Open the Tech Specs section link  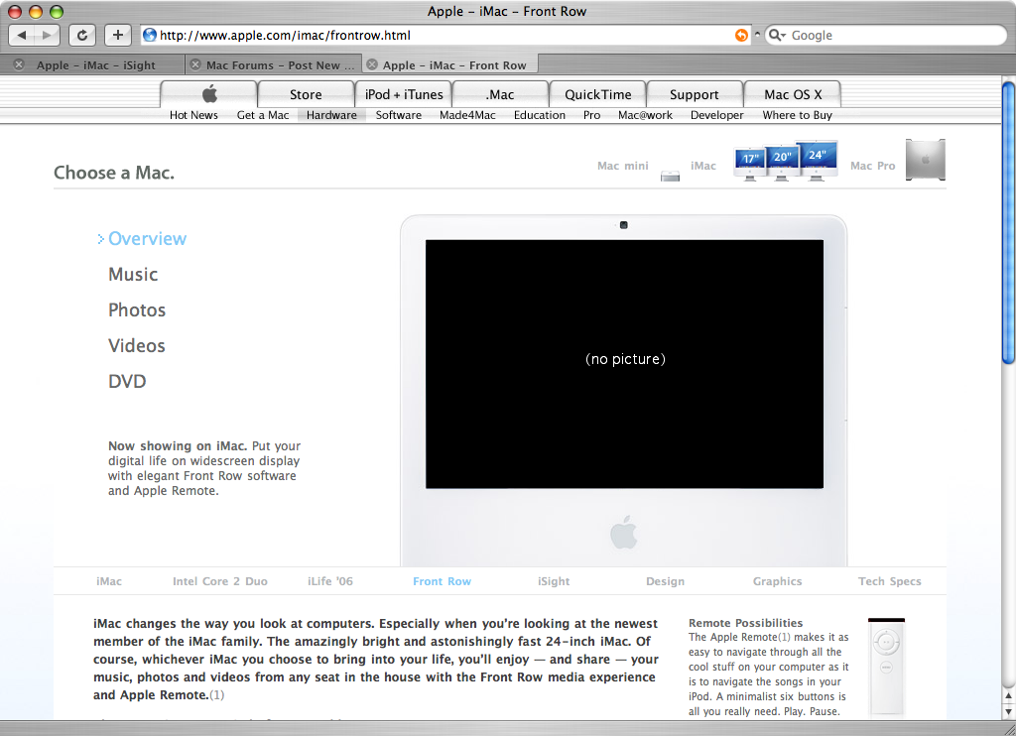point(890,581)
